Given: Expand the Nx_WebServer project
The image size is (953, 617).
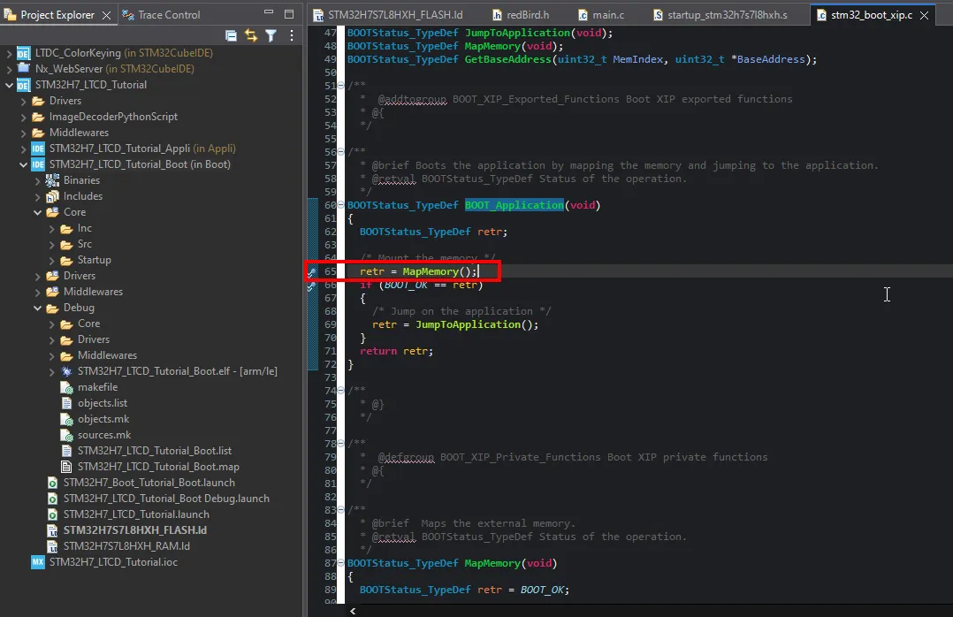Looking at the screenshot, I should click(x=9, y=69).
